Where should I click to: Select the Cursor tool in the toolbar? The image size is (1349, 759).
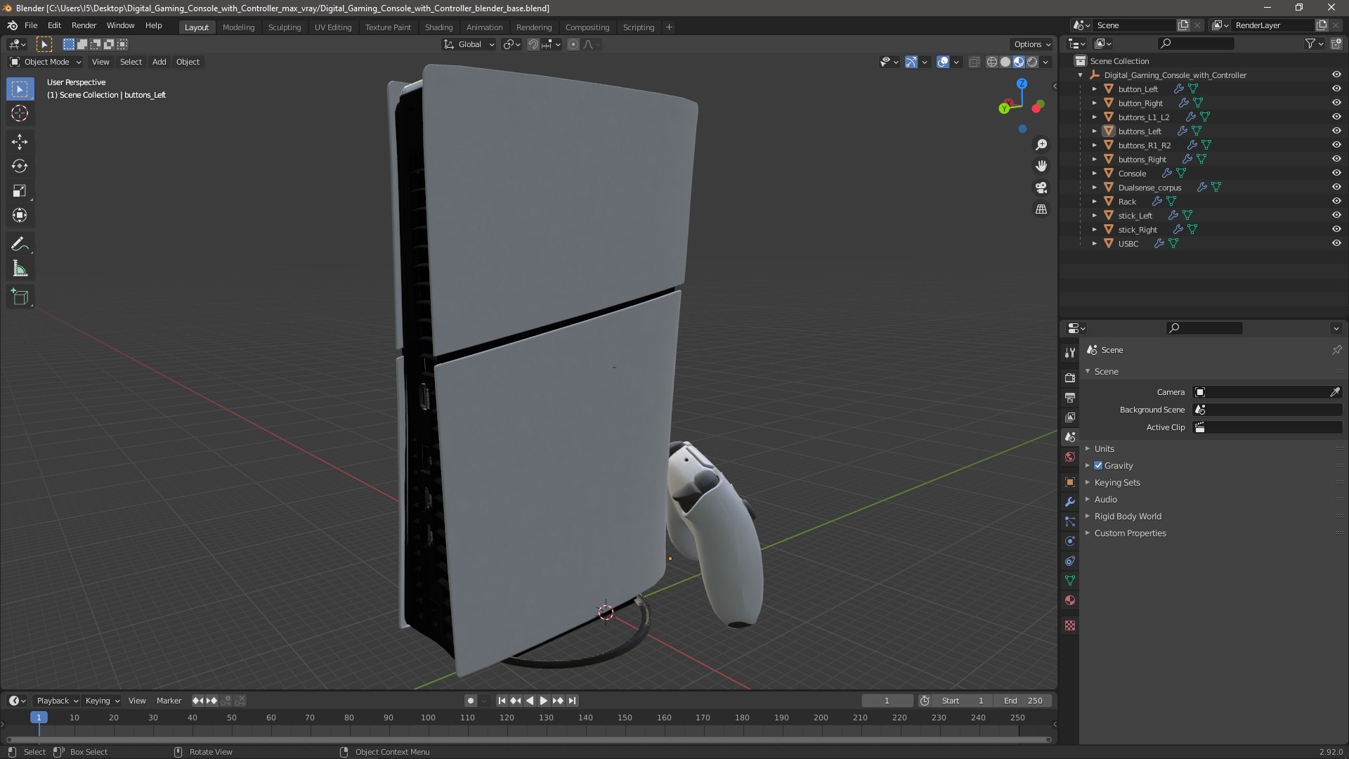(20, 114)
